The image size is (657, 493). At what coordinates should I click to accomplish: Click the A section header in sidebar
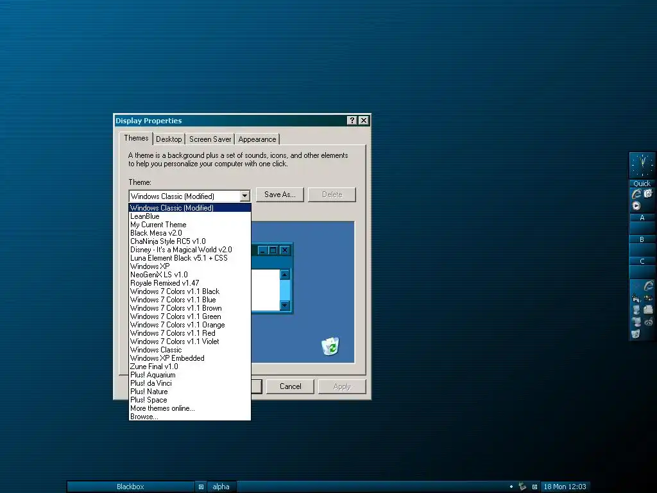tap(642, 218)
